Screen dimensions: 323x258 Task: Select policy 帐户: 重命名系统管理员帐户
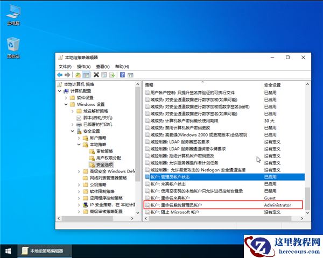pos(223,205)
